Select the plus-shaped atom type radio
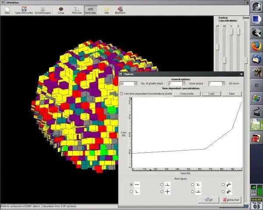The height and width of the screenshot is (210, 263). [162, 192]
